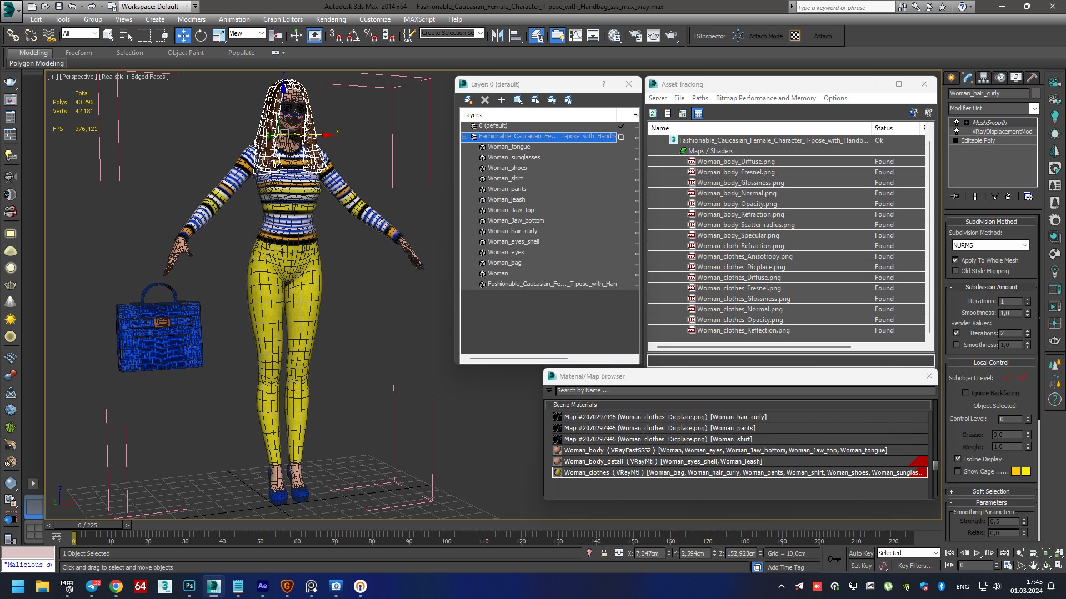This screenshot has height=599, width=1066.
Task: Create new layer with plus icon
Action: (502, 100)
